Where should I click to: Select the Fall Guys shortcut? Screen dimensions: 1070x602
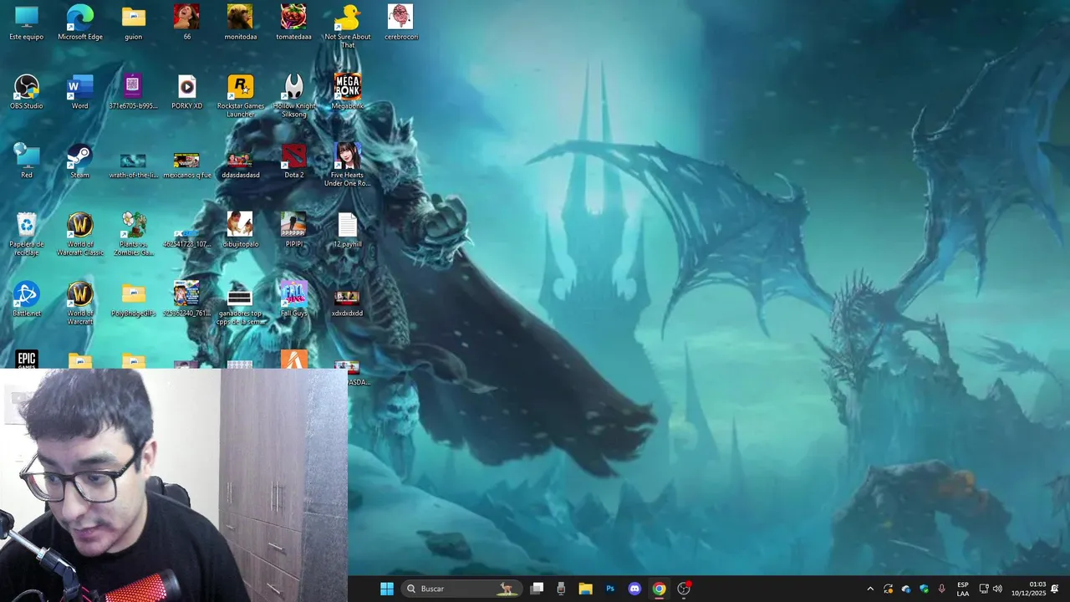pos(294,299)
